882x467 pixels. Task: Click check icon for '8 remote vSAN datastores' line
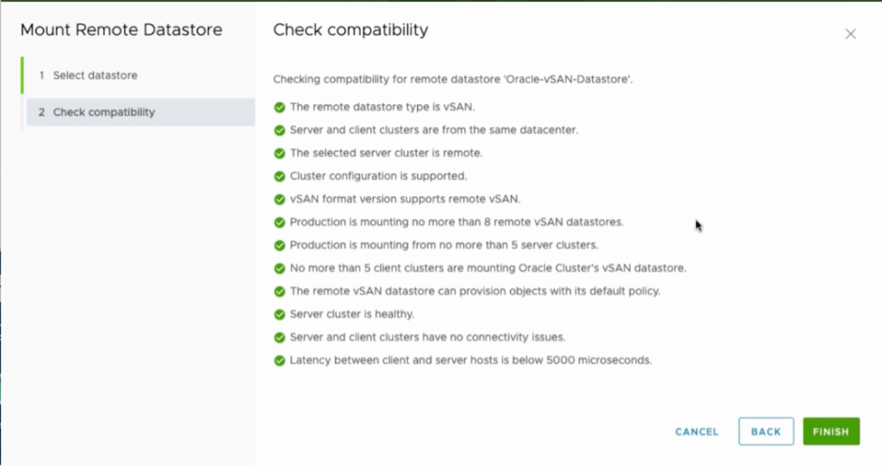(x=279, y=222)
